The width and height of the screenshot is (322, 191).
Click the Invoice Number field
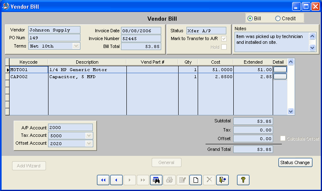[x=141, y=38]
